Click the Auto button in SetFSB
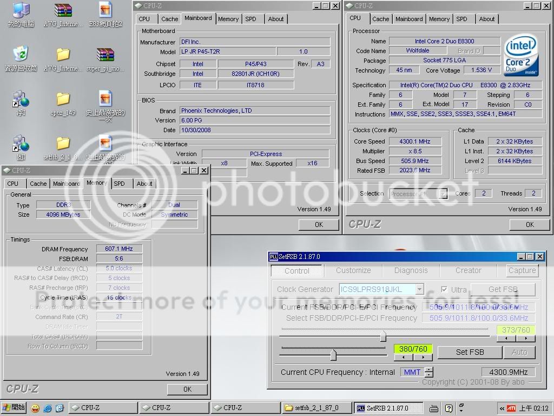Viewport: 554px width, 416px height. 519,352
